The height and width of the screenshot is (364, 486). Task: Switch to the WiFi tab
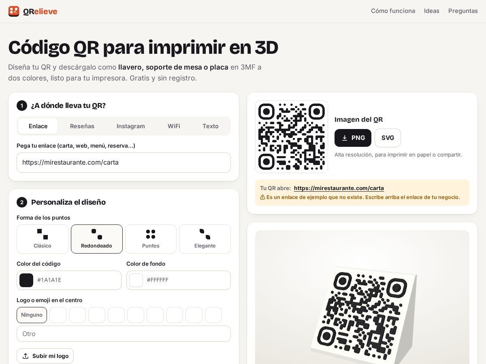(174, 126)
